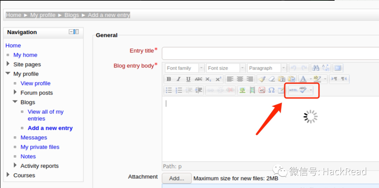Click the Add... attachment button
The width and height of the screenshot is (379, 188).
point(177,179)
